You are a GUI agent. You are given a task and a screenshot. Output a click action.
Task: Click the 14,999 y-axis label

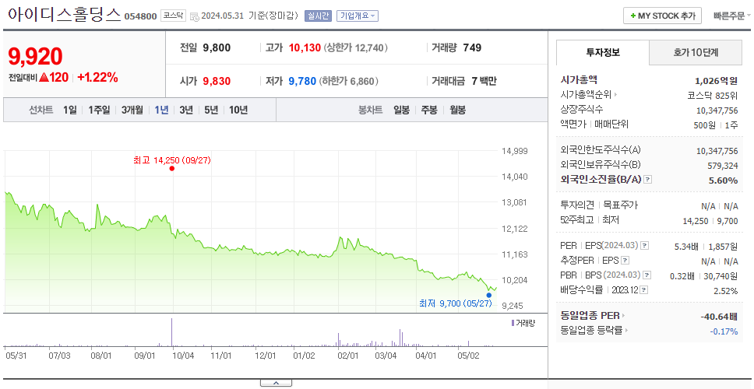(515, 151)
